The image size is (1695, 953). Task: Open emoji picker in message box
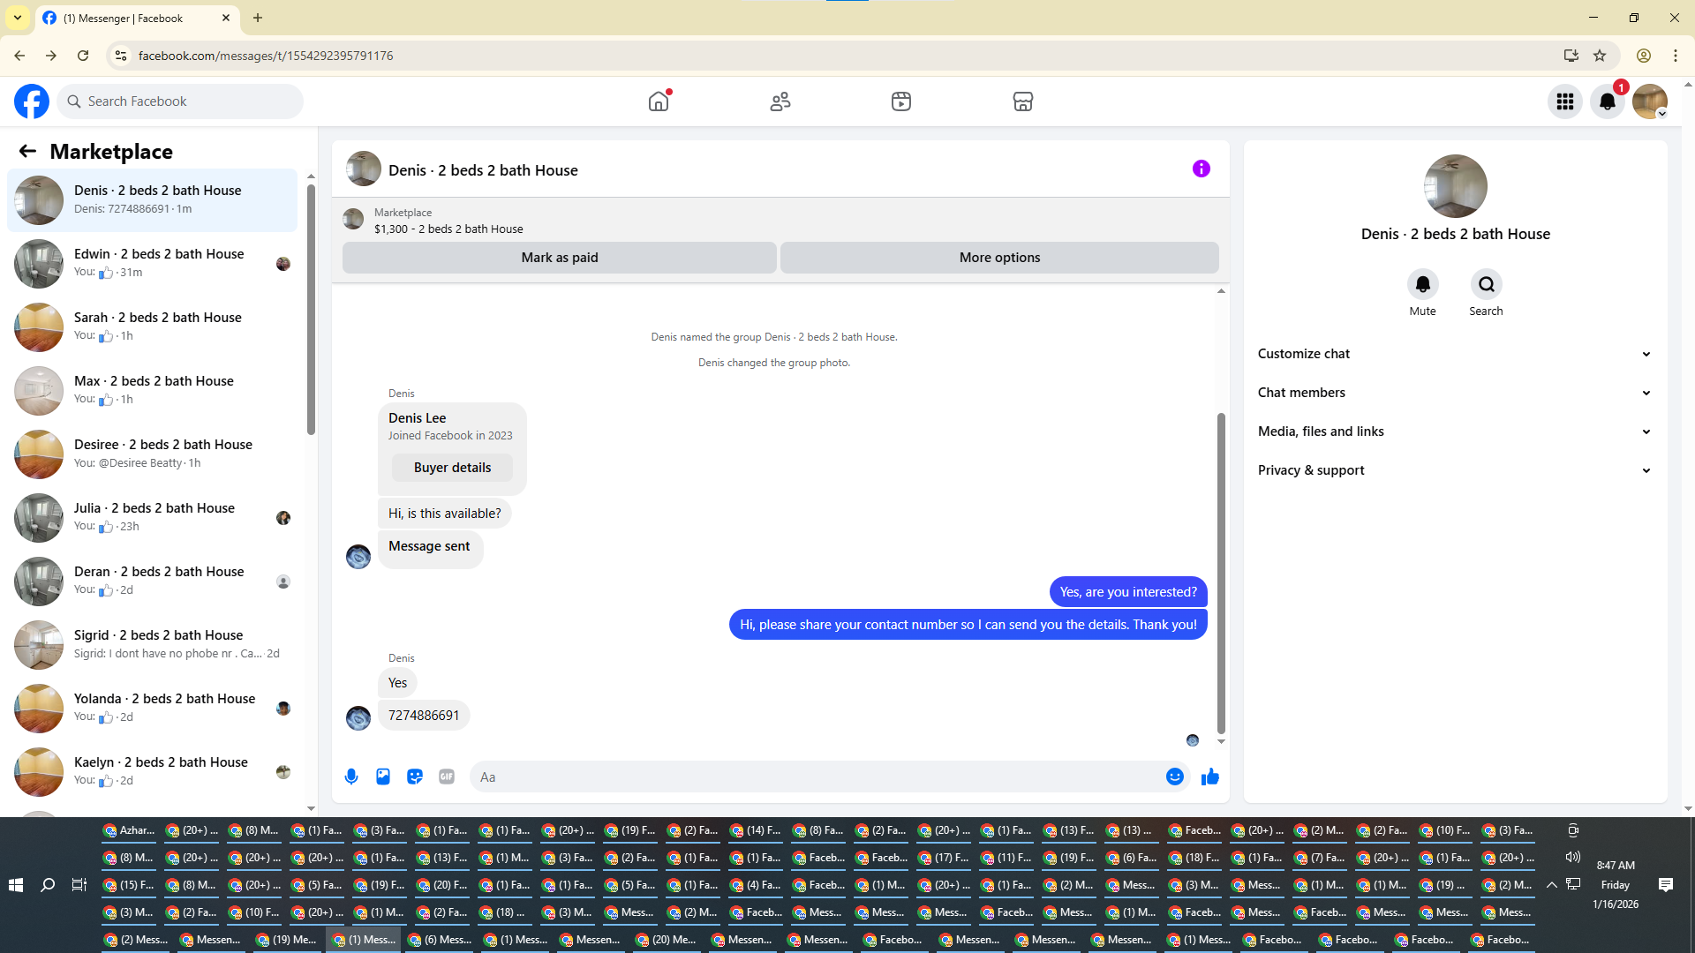click(x=1174, y=777)
